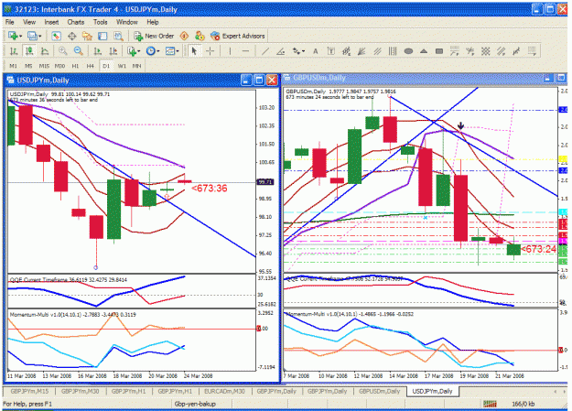Viewport: 572px width, 411px height.
Task: Switch chart to line chart mode
Action: click(45, 51)
